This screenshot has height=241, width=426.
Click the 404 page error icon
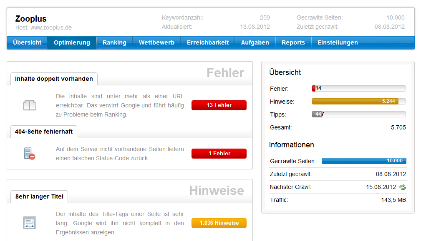[29, 154]
